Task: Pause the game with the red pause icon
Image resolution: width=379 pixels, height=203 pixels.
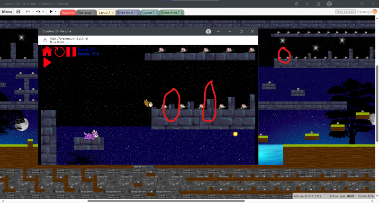Action: point(72,52)
